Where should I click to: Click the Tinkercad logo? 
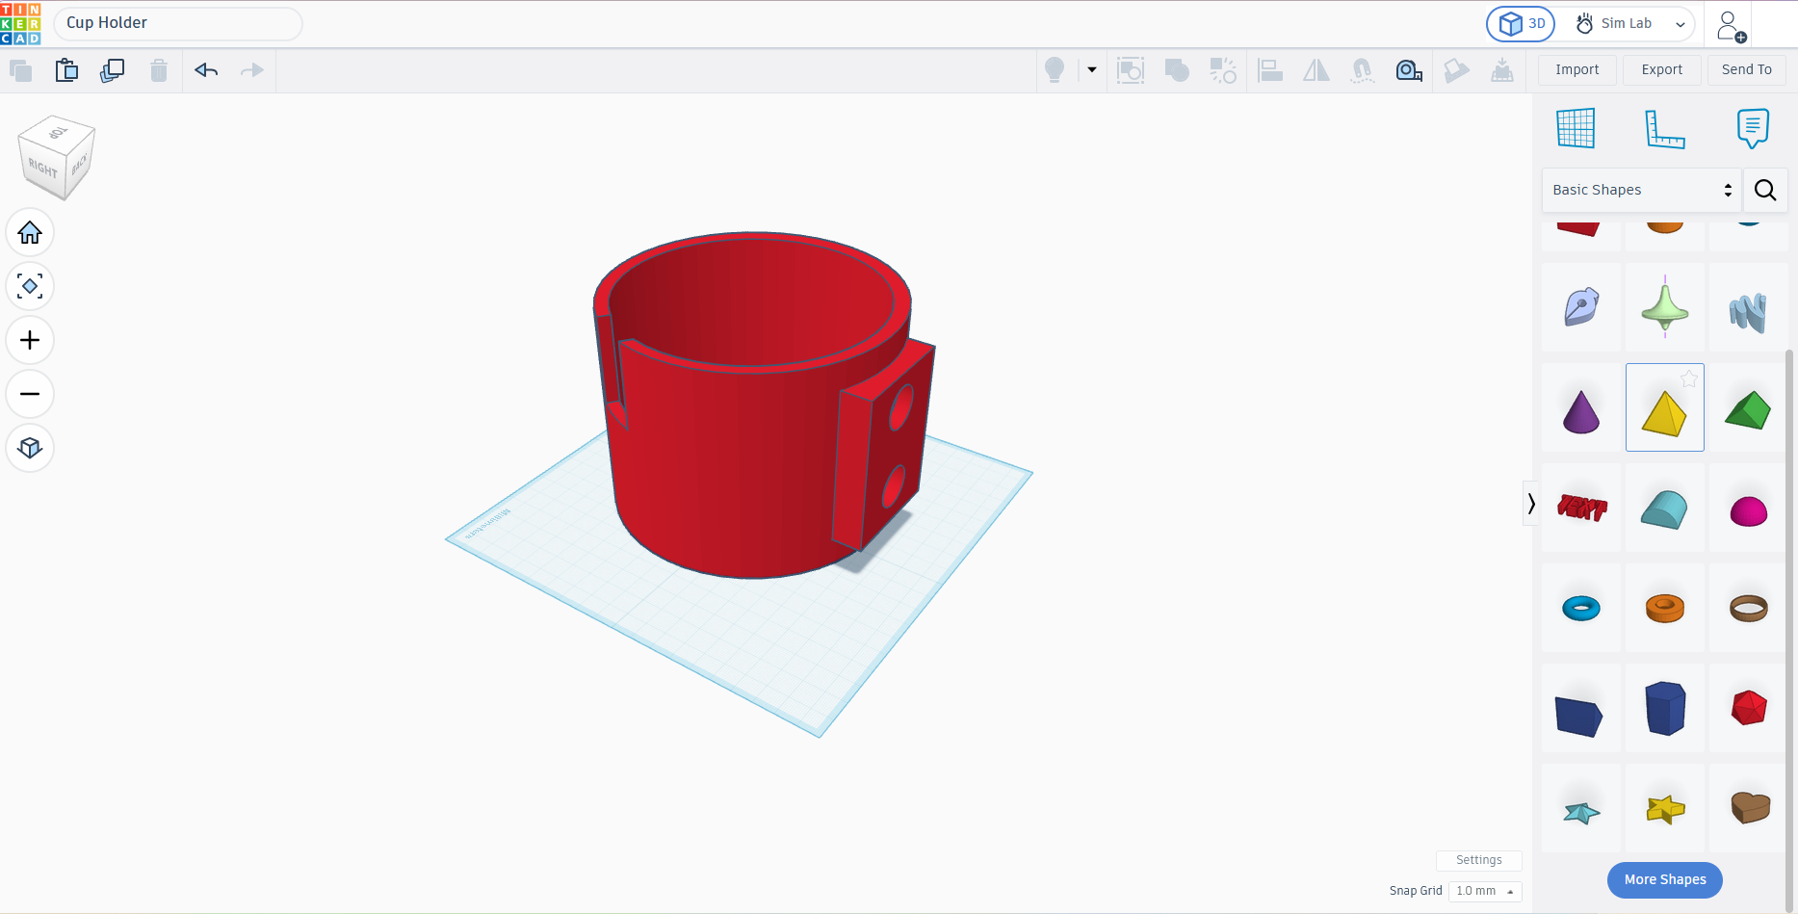(x=20, y=23)
